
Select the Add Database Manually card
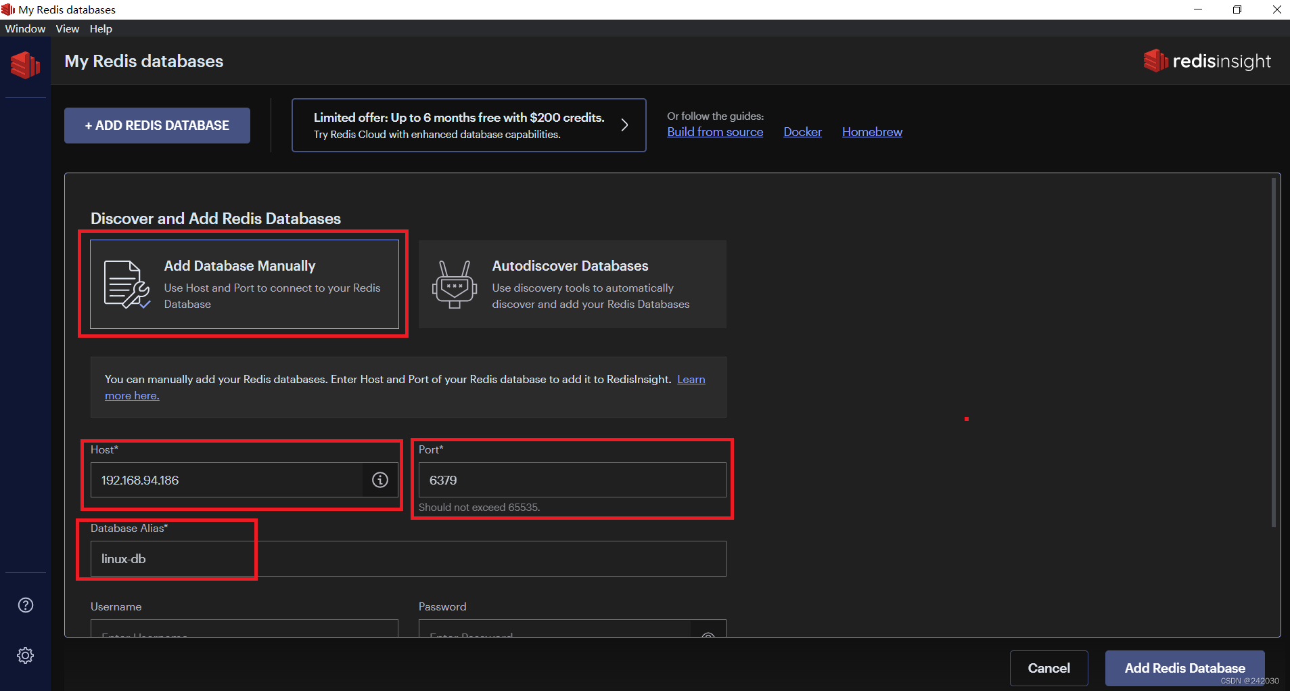(x=244, y=284)
